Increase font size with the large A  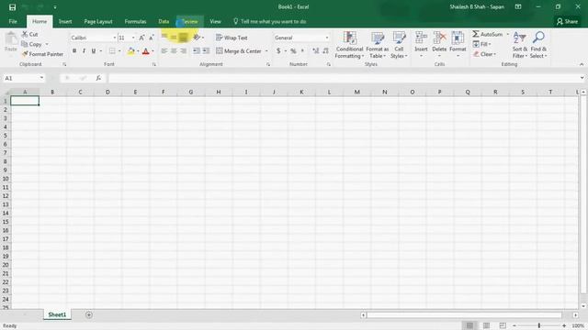pyautogui.click(x=141, y=38)
